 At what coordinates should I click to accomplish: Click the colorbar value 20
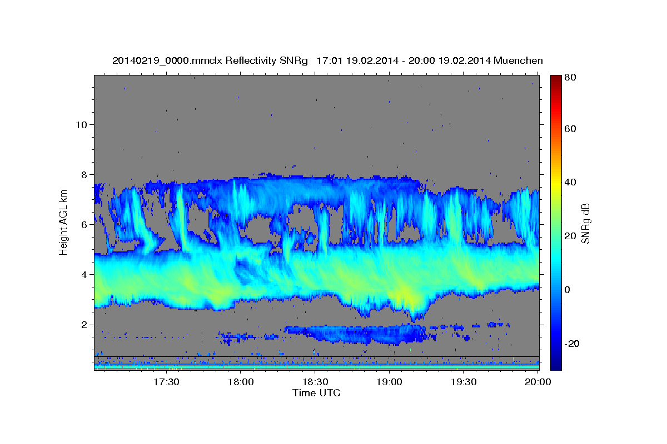pos(571,236)
